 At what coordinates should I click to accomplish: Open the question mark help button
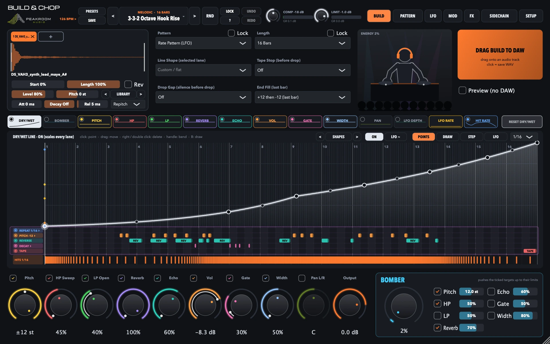click(x=230, y=21)
